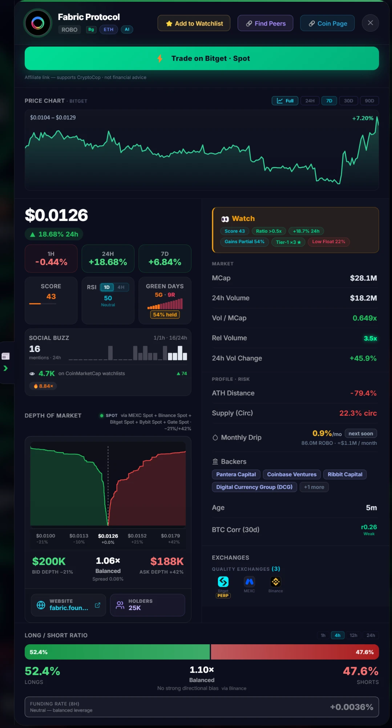The height and width of the screenshot is (728, 392).
Task: Click the Score 43 watch tag
Action: [x=234, y=231]
